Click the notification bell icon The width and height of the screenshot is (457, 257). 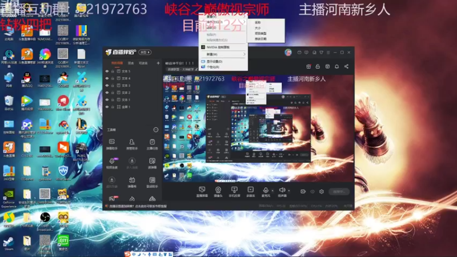pos(336,66)
